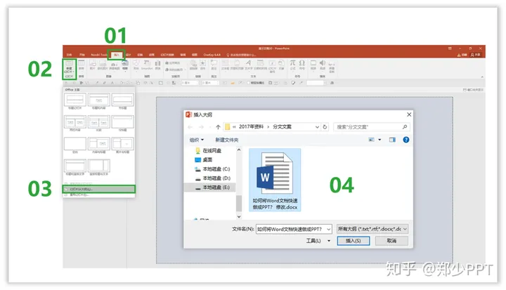Expand the address path dropdown arrow
506x290 pixels.
coord(317,127)
